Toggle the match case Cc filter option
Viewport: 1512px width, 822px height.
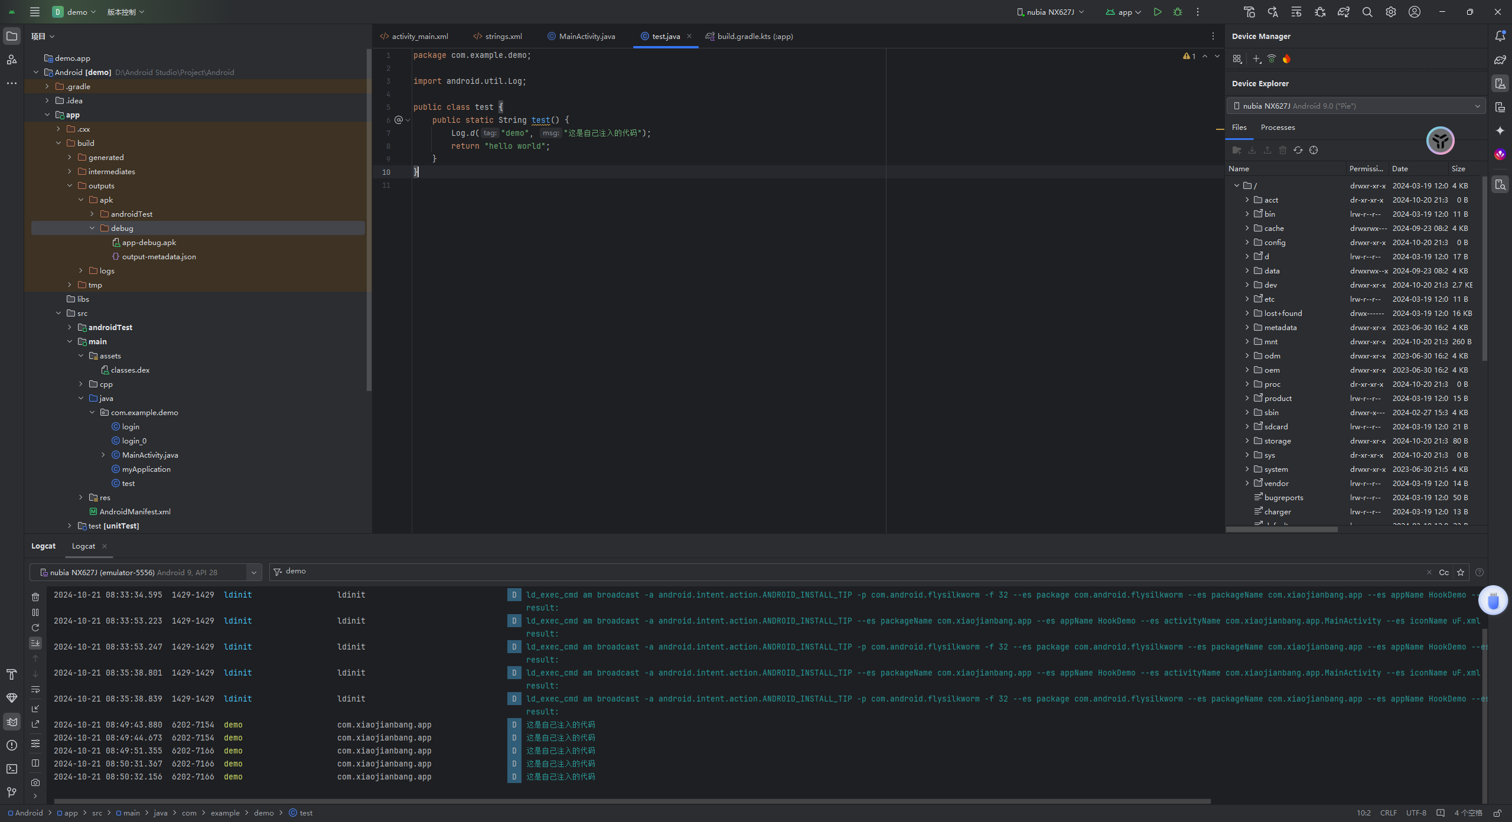[1443, 572]
